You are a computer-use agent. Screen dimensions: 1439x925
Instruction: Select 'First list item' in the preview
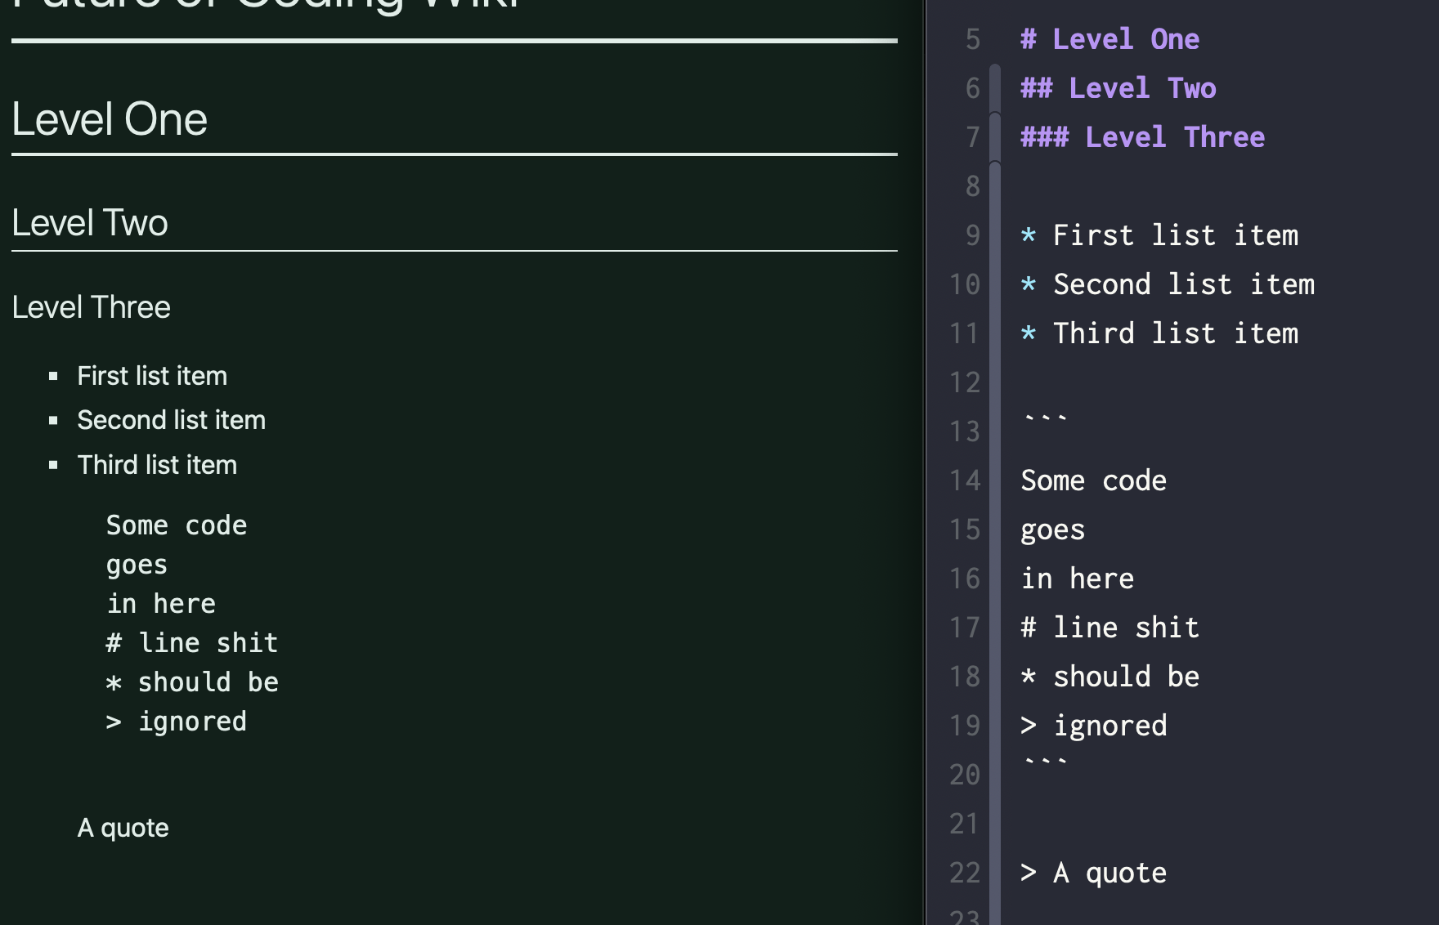click(152, 376)
